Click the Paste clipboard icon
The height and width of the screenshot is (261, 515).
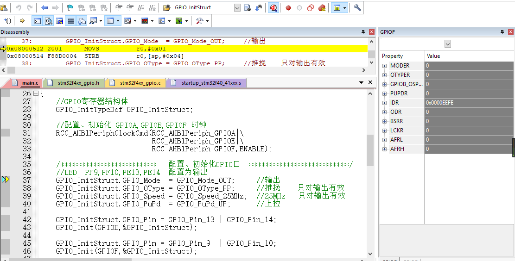pyautogui.click(x=4, y=7)
